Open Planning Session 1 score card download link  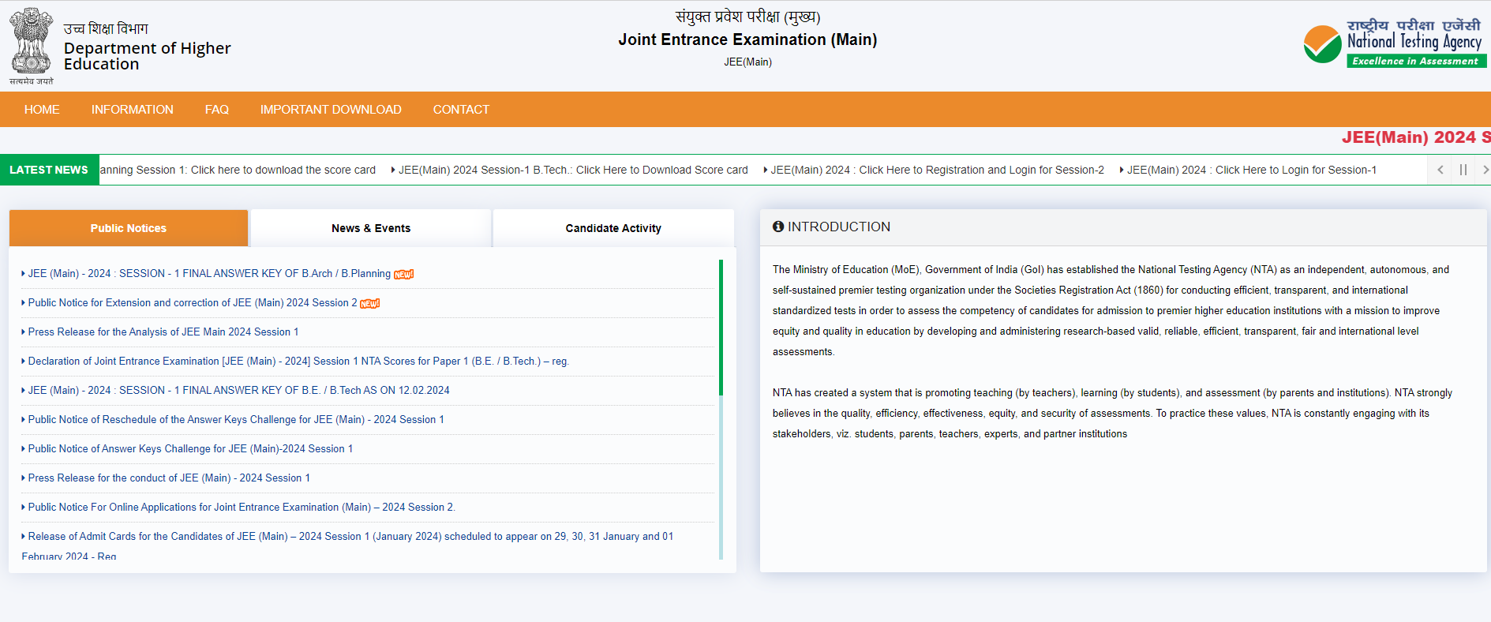pyautogui.click(x=238, y=170)
